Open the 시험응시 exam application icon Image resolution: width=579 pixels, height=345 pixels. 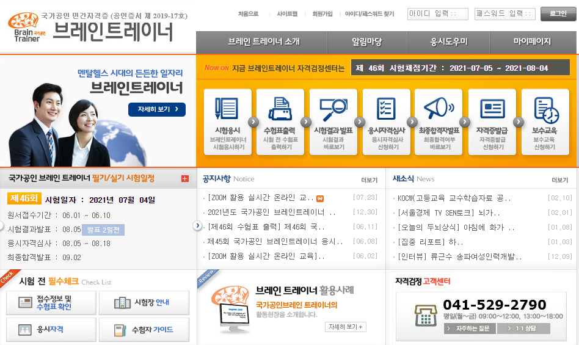point(227,109)
